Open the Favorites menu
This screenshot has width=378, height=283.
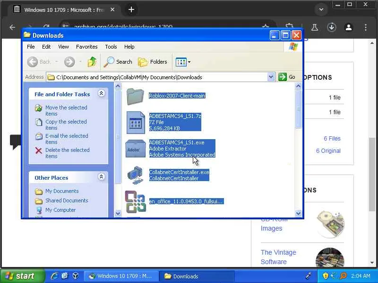(x=87, y=47)
